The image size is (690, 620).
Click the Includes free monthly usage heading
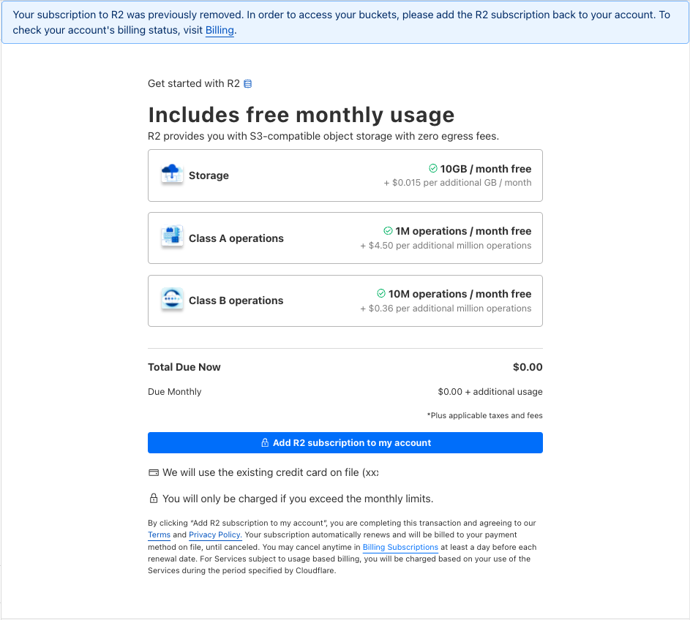click(x=301, y=115)
